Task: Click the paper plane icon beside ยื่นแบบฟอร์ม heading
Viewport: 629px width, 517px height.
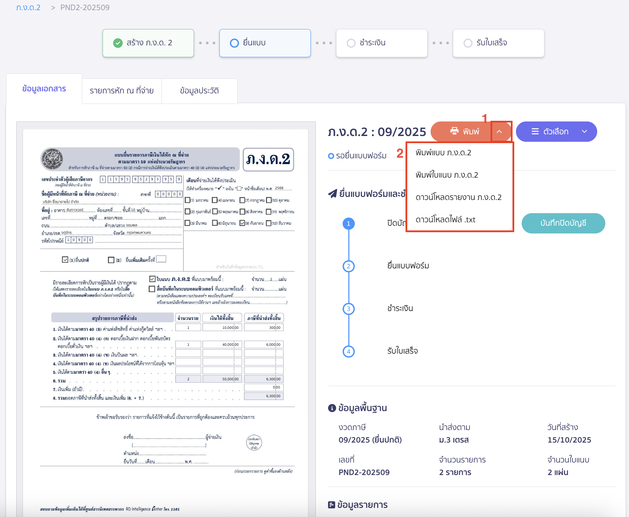Action: [x=332, y=194]
